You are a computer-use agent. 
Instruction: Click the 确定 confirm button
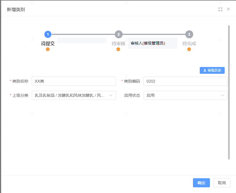pos(201,183)
